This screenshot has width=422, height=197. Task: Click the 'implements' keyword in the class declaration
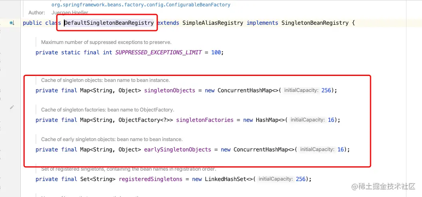[262, 23]
